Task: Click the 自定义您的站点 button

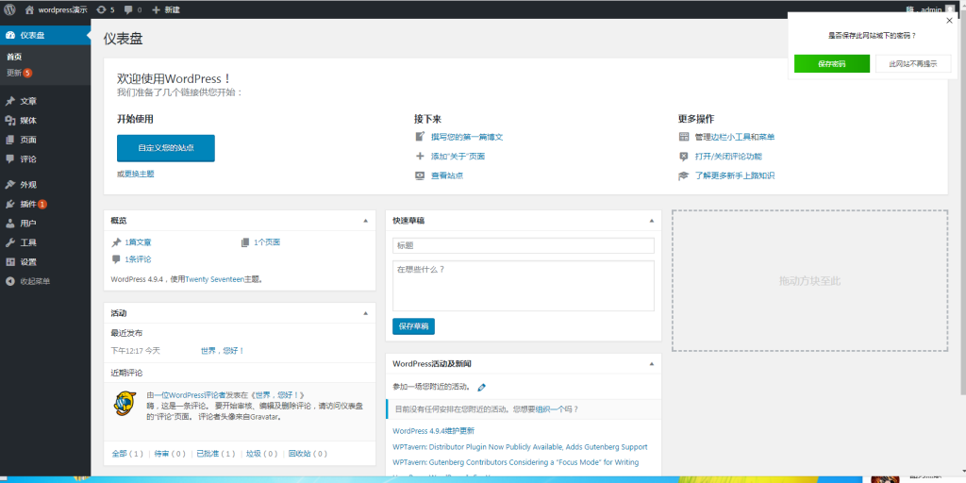Action: (x=166, y=148)
